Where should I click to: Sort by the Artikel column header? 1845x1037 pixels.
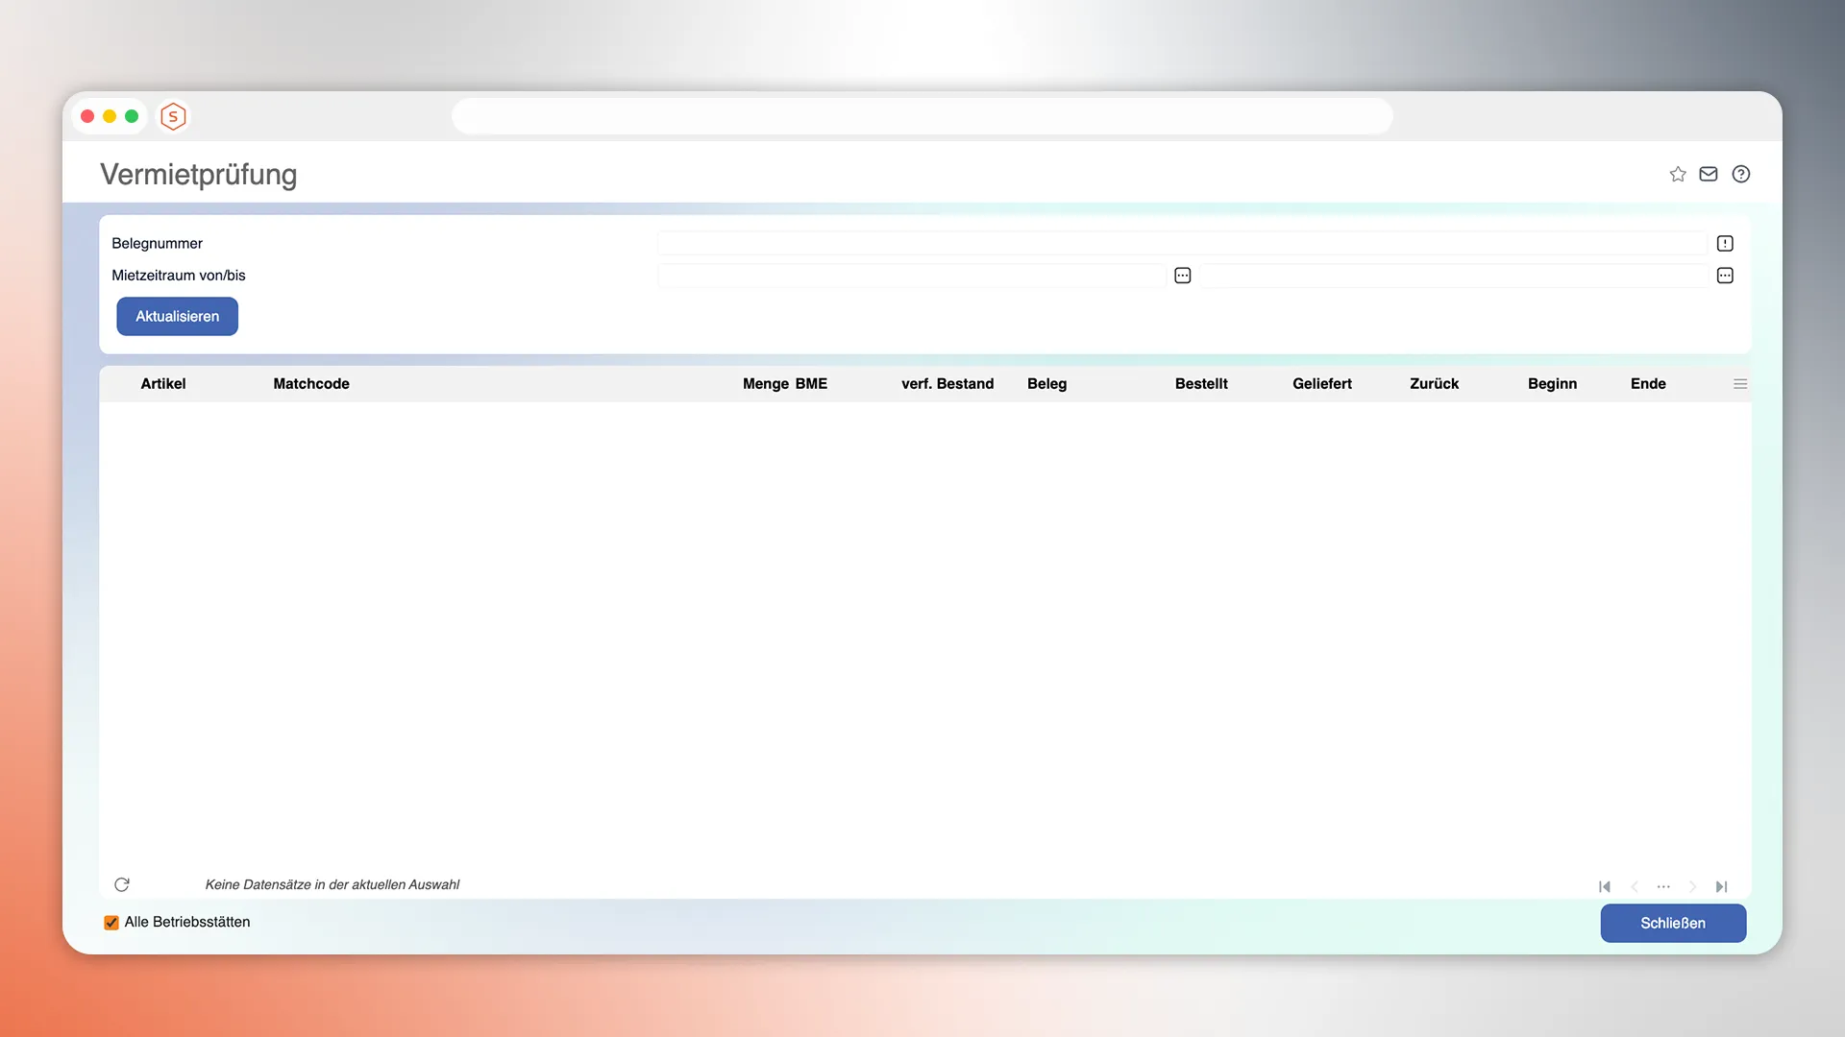coord(163,384)
